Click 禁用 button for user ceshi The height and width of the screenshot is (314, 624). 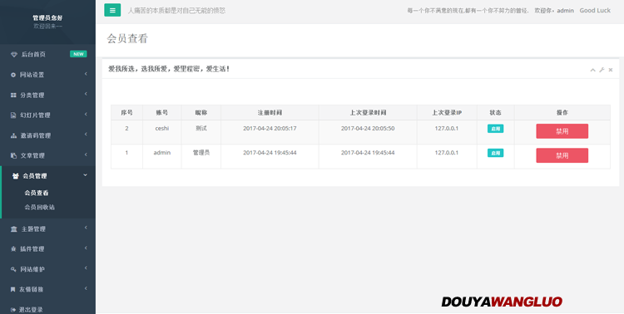point(562,131)
